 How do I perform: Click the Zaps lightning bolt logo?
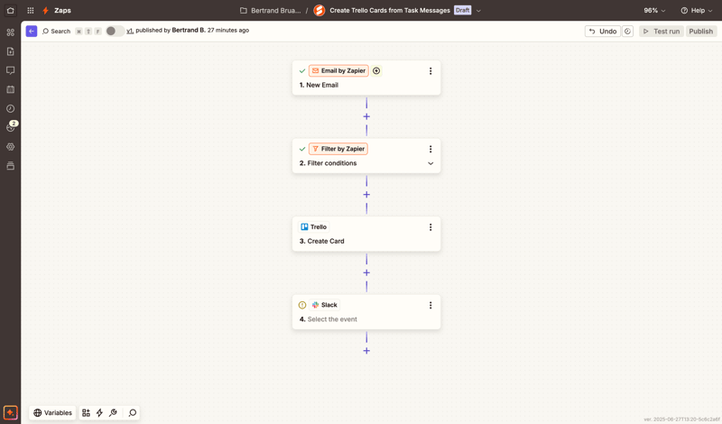pos(46,10)
